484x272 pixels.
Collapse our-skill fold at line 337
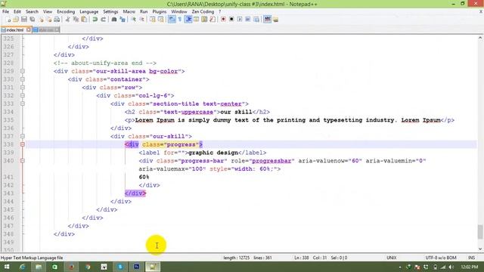coord(23,136)
